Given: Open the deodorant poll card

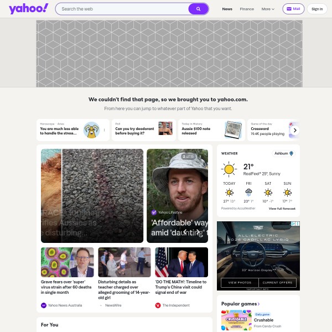Looking at the screenshot, I should coord(144,130).
